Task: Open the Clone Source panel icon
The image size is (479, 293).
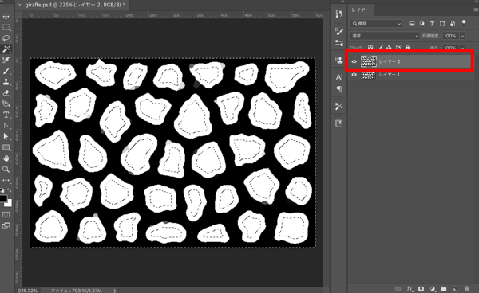Action: tap(339, 60)
